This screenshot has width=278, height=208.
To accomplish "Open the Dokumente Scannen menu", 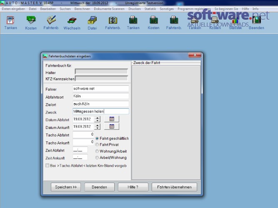I will [109, 9].
